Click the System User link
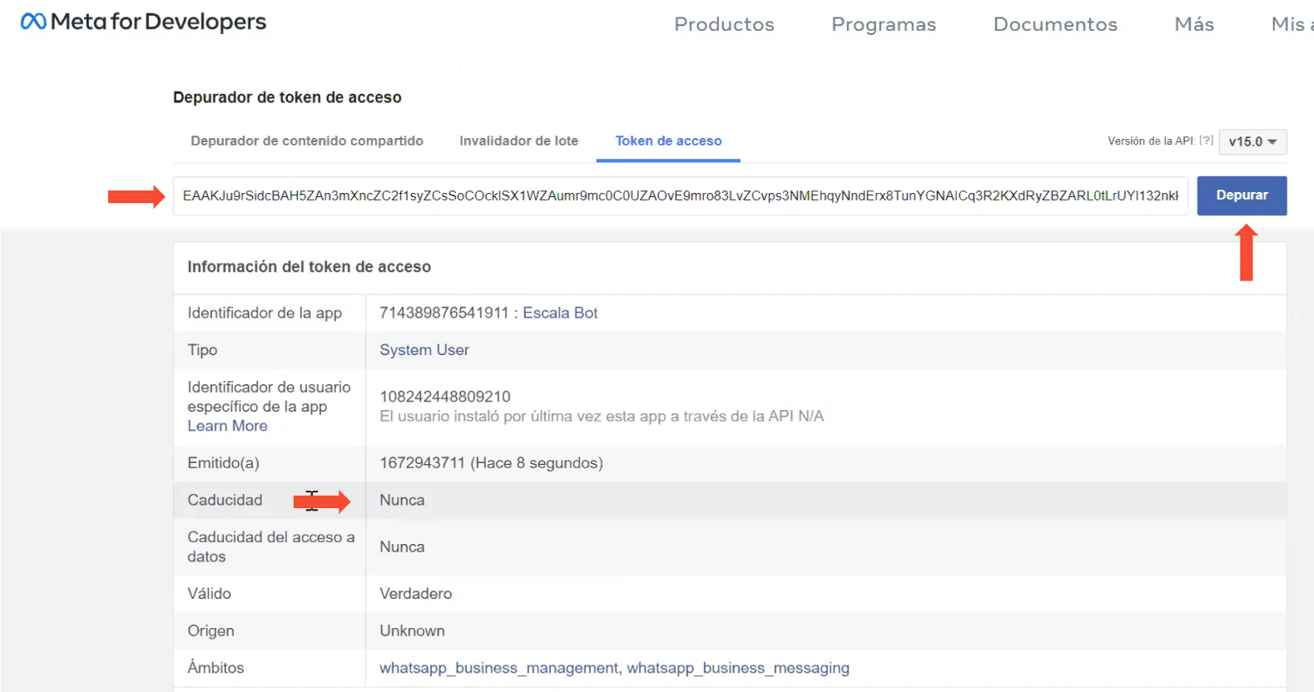This screenshot has width=1314, height=692. [x=424, y=350]
